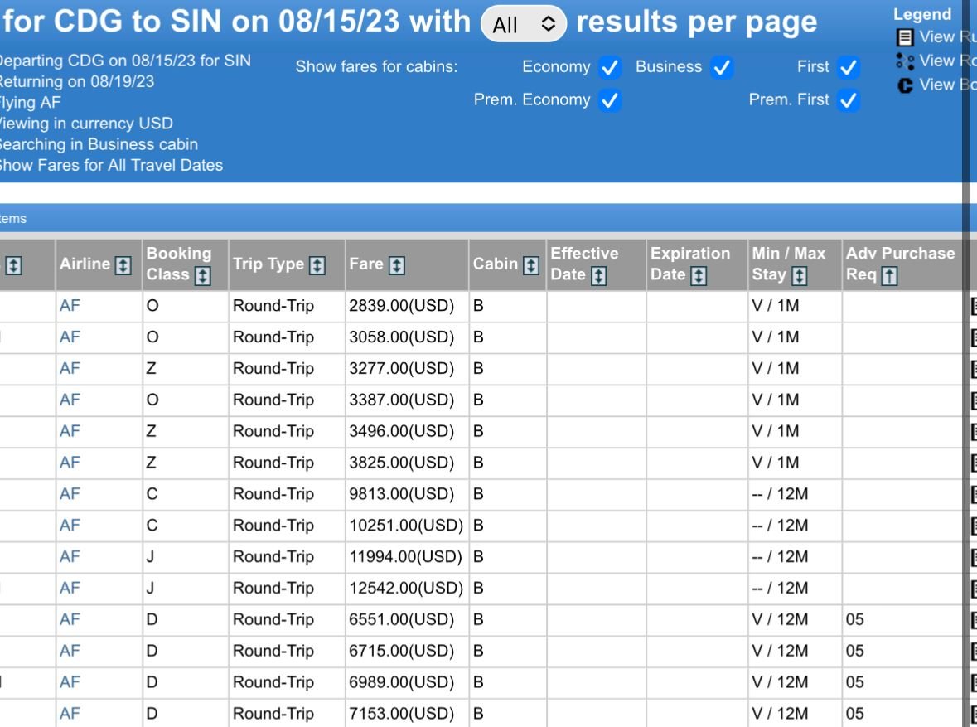Click the Booking Class sort icon
Viewport: 977px width, 727px height.
click(x=202, y=275)
